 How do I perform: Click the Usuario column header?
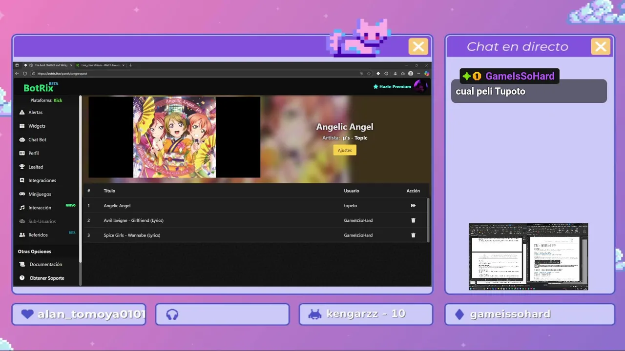click(x=352, y=191)
